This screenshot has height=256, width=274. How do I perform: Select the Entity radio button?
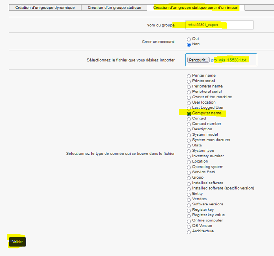(189, 194)
